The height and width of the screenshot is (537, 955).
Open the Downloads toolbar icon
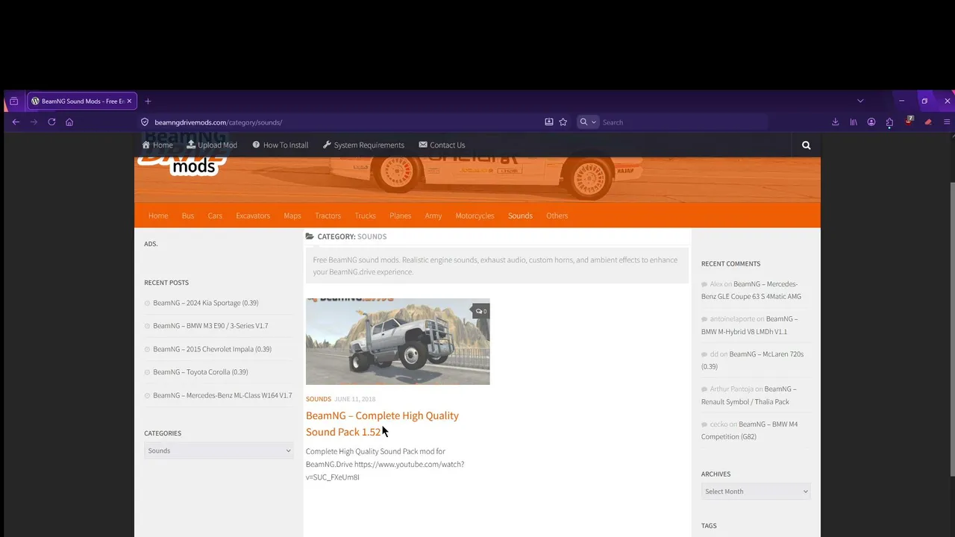coord(835,122)
